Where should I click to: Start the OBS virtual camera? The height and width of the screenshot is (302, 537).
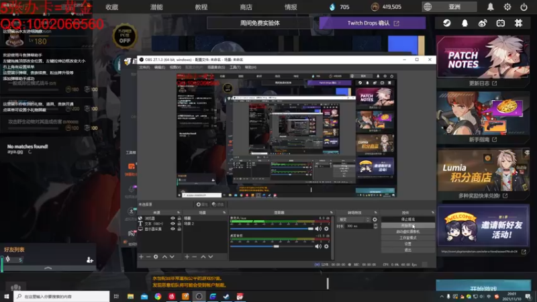(x=408, y=232)
